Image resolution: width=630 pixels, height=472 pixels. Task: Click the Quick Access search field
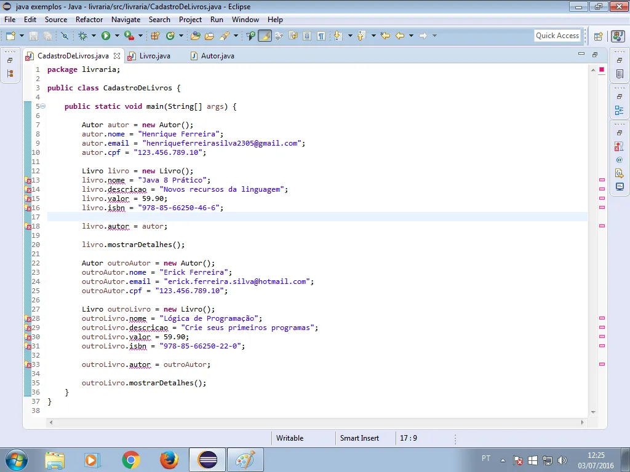(557, 36)
